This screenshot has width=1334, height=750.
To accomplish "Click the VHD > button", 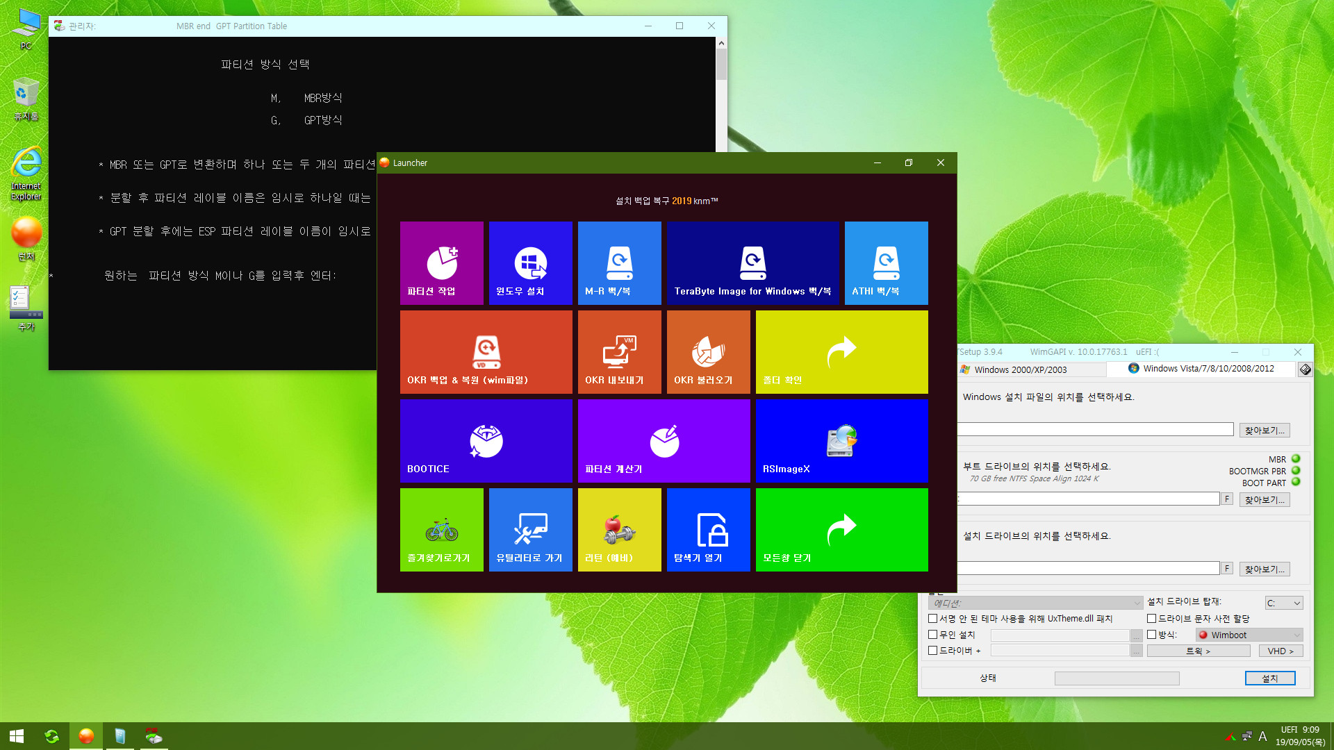I will pos(1280,651).
